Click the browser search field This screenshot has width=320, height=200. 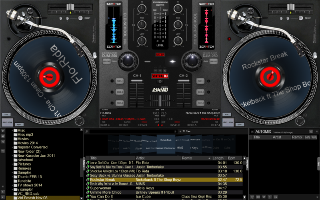133,132
